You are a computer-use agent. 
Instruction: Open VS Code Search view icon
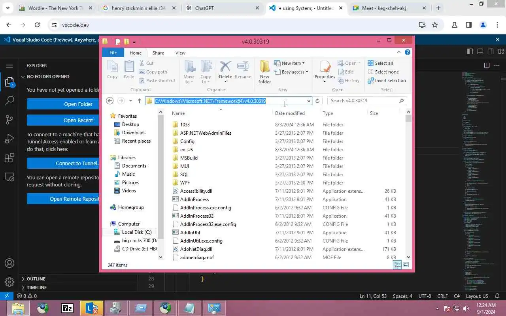(9, 101)
